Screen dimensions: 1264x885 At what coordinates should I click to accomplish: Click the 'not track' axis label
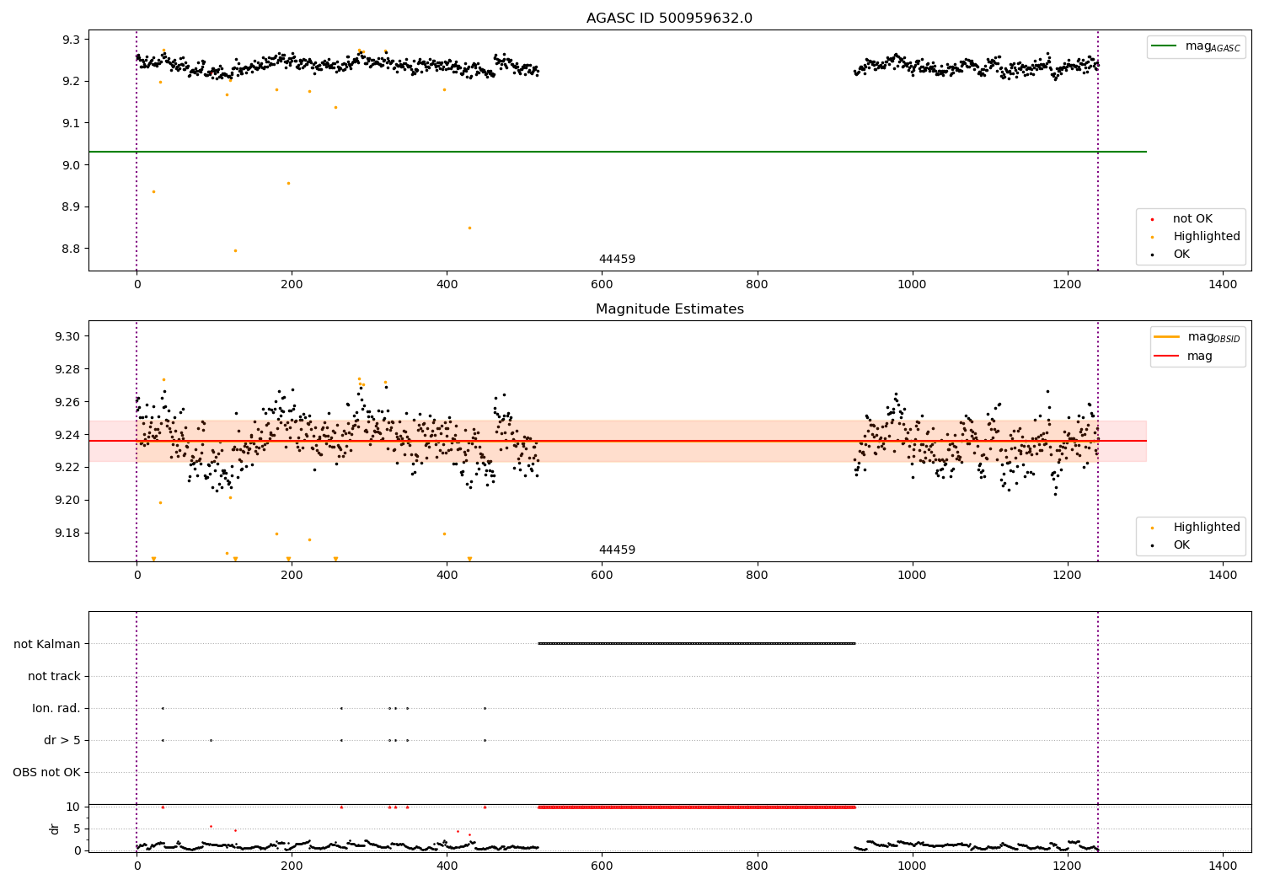click(54, 677)
